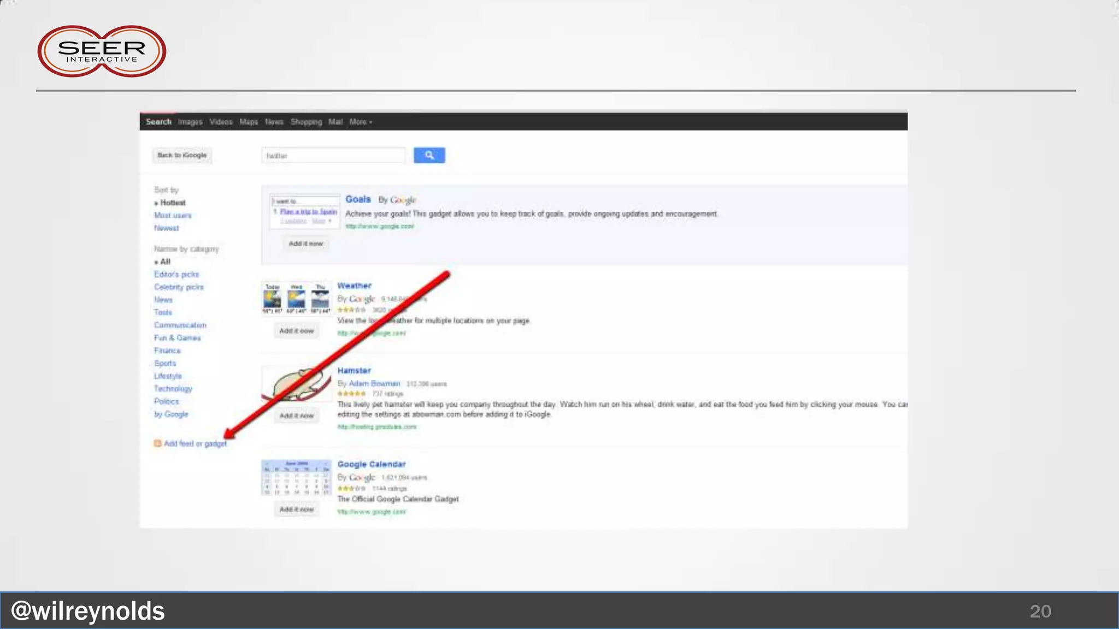Screen dimensions: 1119x629
Task: Switch to the Maps menu item
Action: pyautogui.click(x=249, y=122)
